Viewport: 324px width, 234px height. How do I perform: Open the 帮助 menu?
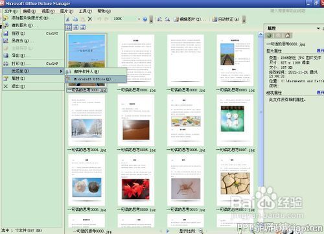(104, 11)
